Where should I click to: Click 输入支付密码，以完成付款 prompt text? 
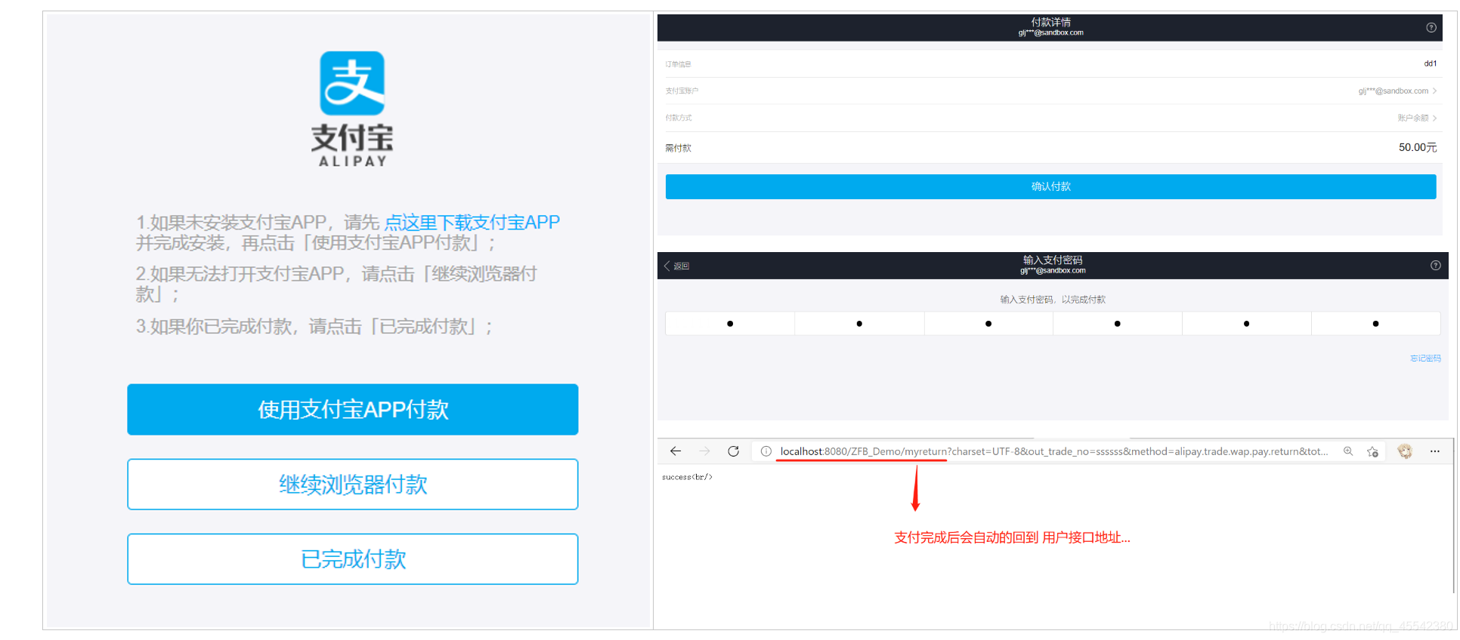[x=1053, y=300]
